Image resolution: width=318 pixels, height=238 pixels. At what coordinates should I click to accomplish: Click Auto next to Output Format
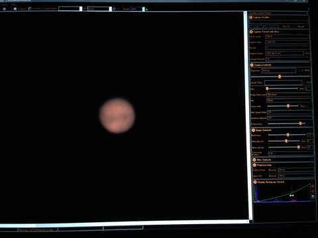pos(307,54)
